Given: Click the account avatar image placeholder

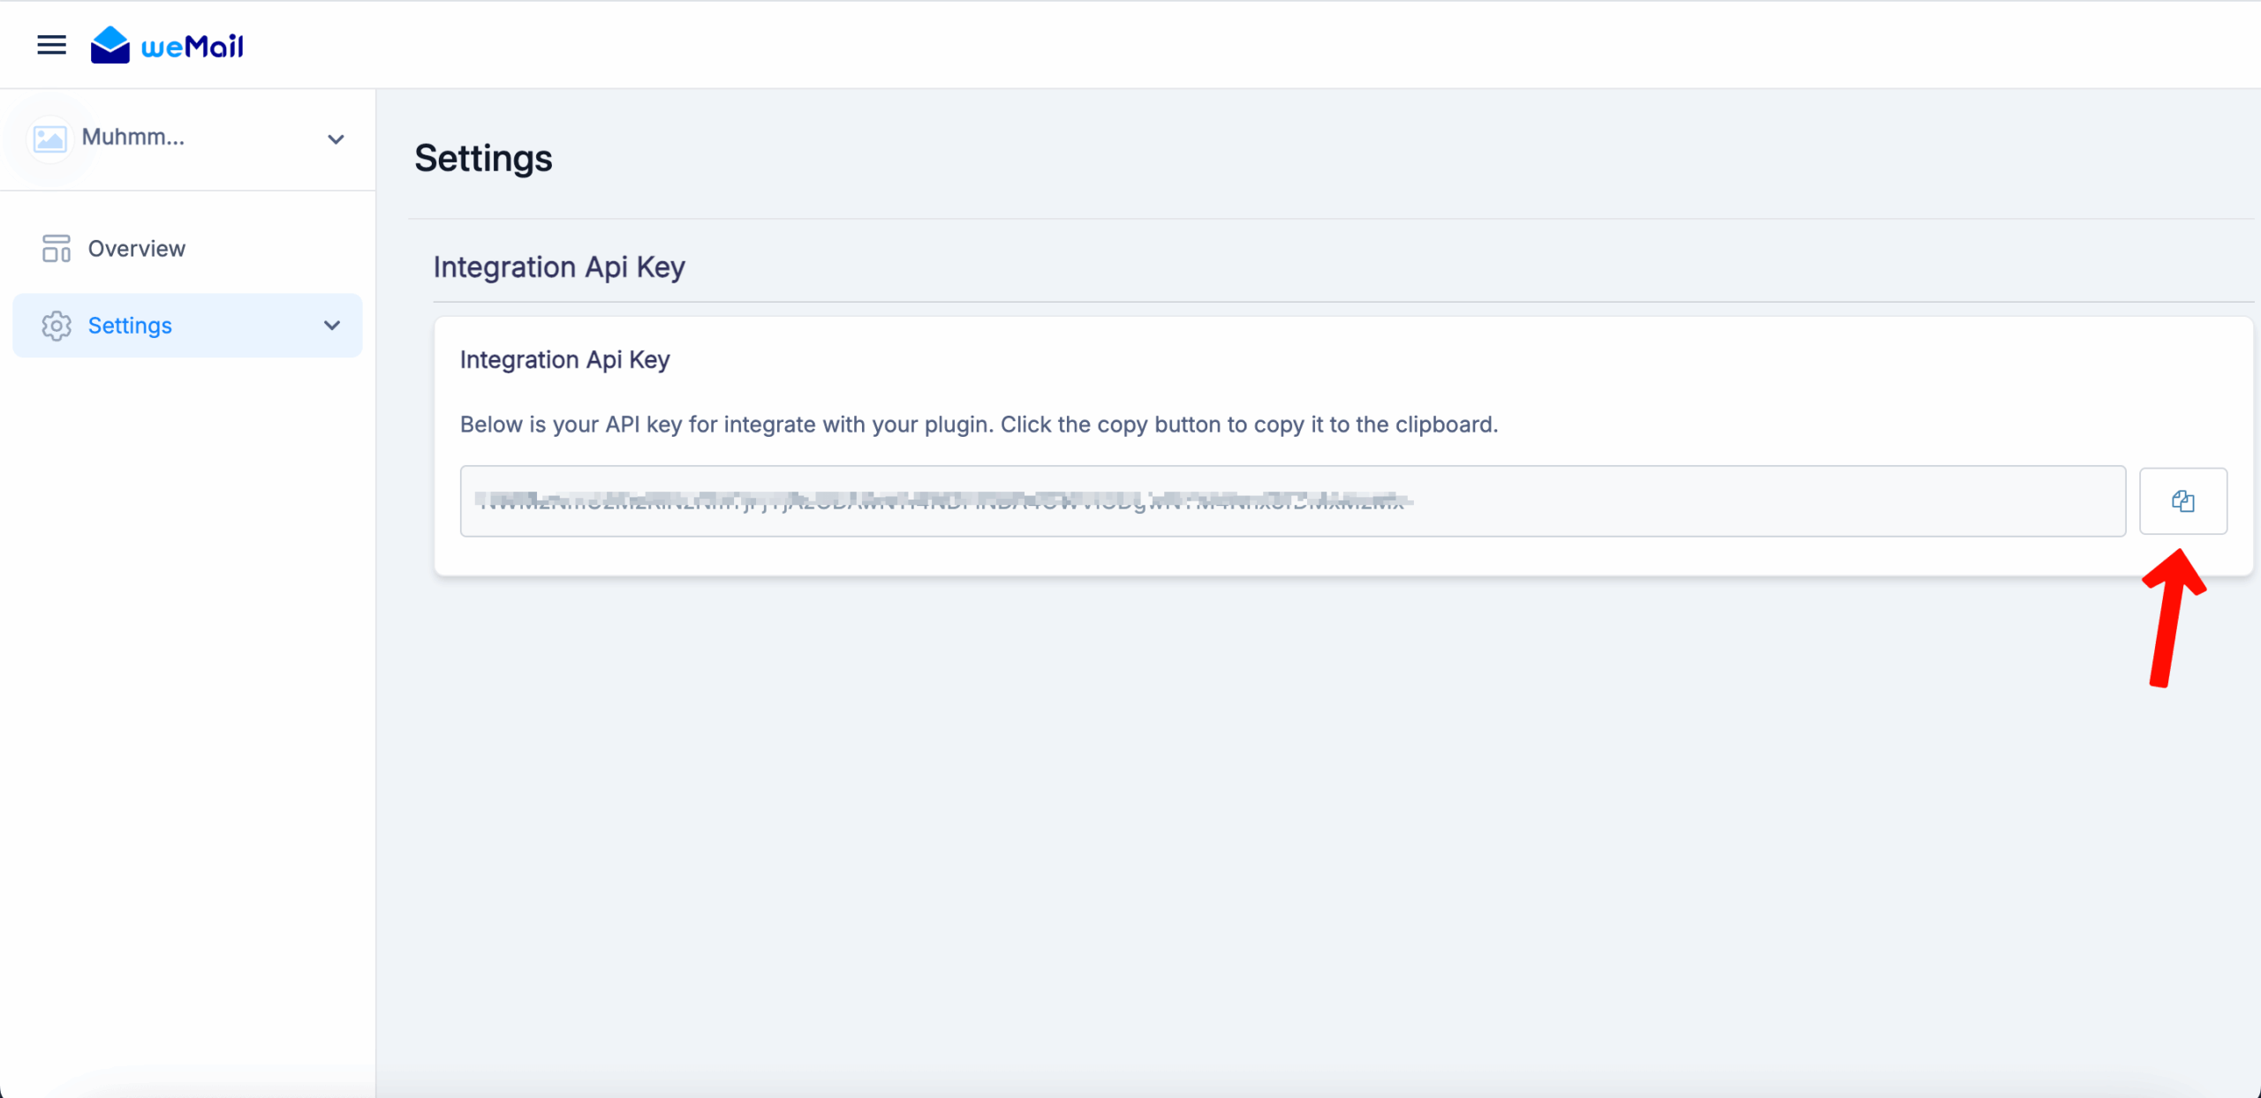Looking at the screenshot, I should coord(49,139).
